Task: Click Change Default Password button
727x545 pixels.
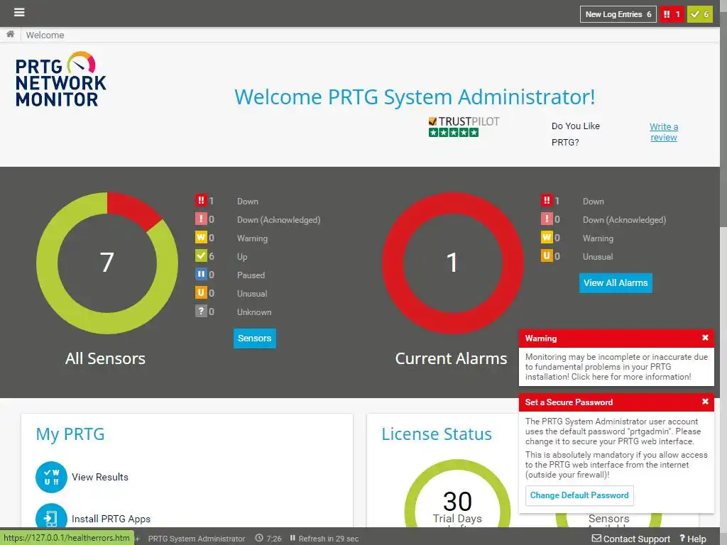Action: (x=579, y=495)
